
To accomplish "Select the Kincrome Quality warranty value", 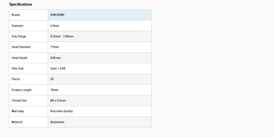I will tap(61, 111).
